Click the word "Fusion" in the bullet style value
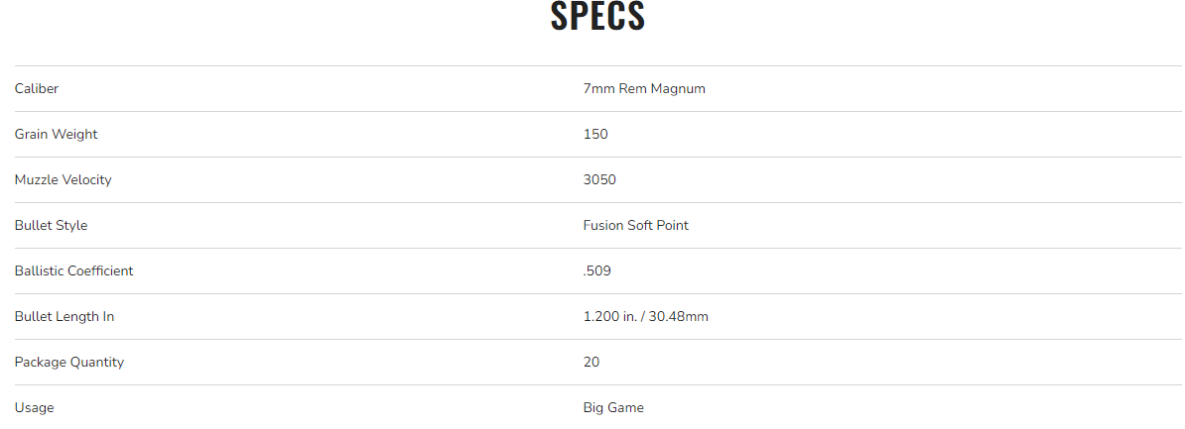This screenshot has height=429, width=1185. click(x=603, y=226)
